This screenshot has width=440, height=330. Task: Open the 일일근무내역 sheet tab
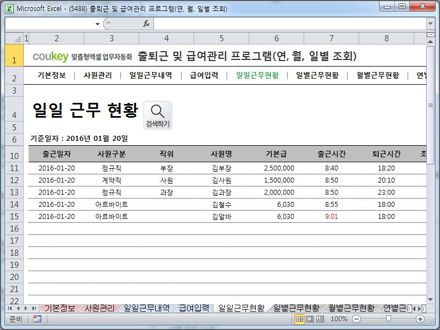point(146,308)
